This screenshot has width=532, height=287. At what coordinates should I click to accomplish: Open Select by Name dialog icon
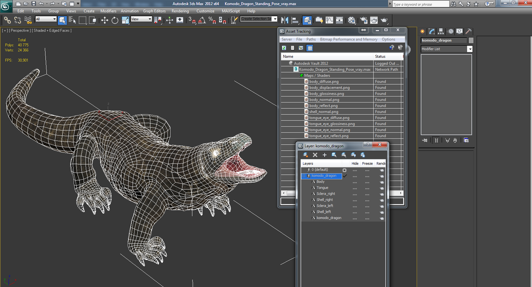72,20
